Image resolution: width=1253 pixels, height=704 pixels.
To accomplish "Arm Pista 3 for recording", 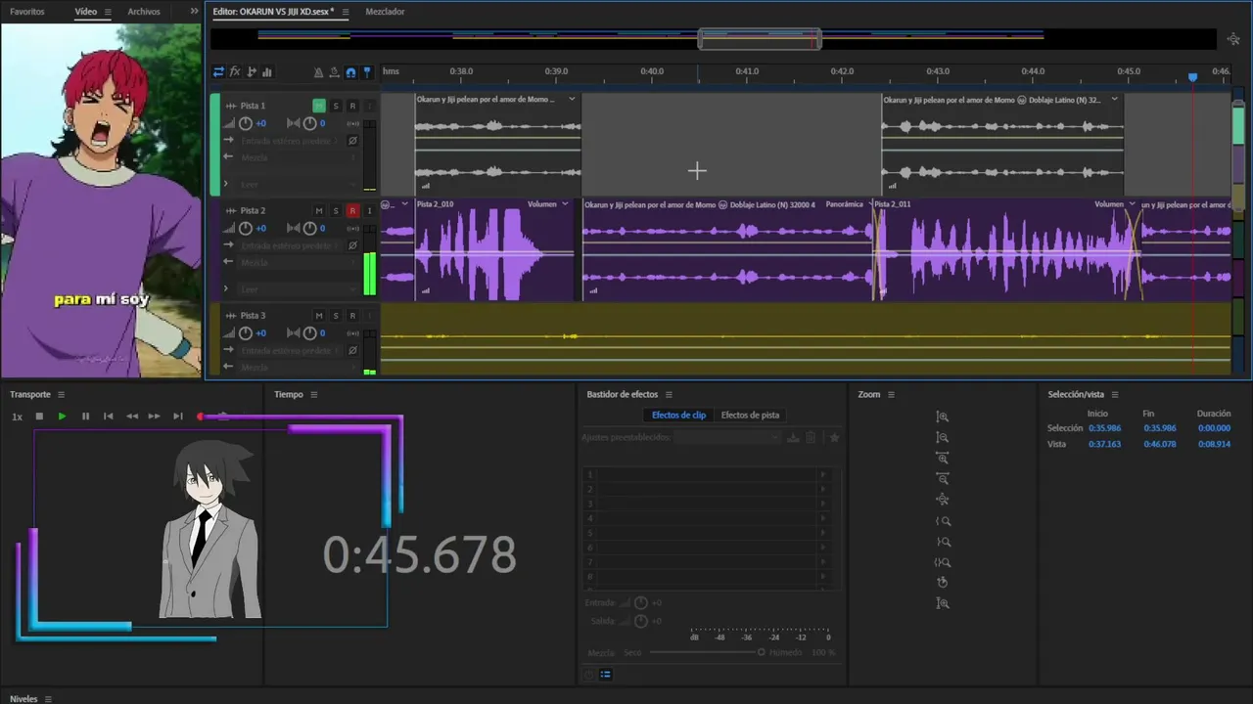I will pyautogui.click(x=352, y=315).
